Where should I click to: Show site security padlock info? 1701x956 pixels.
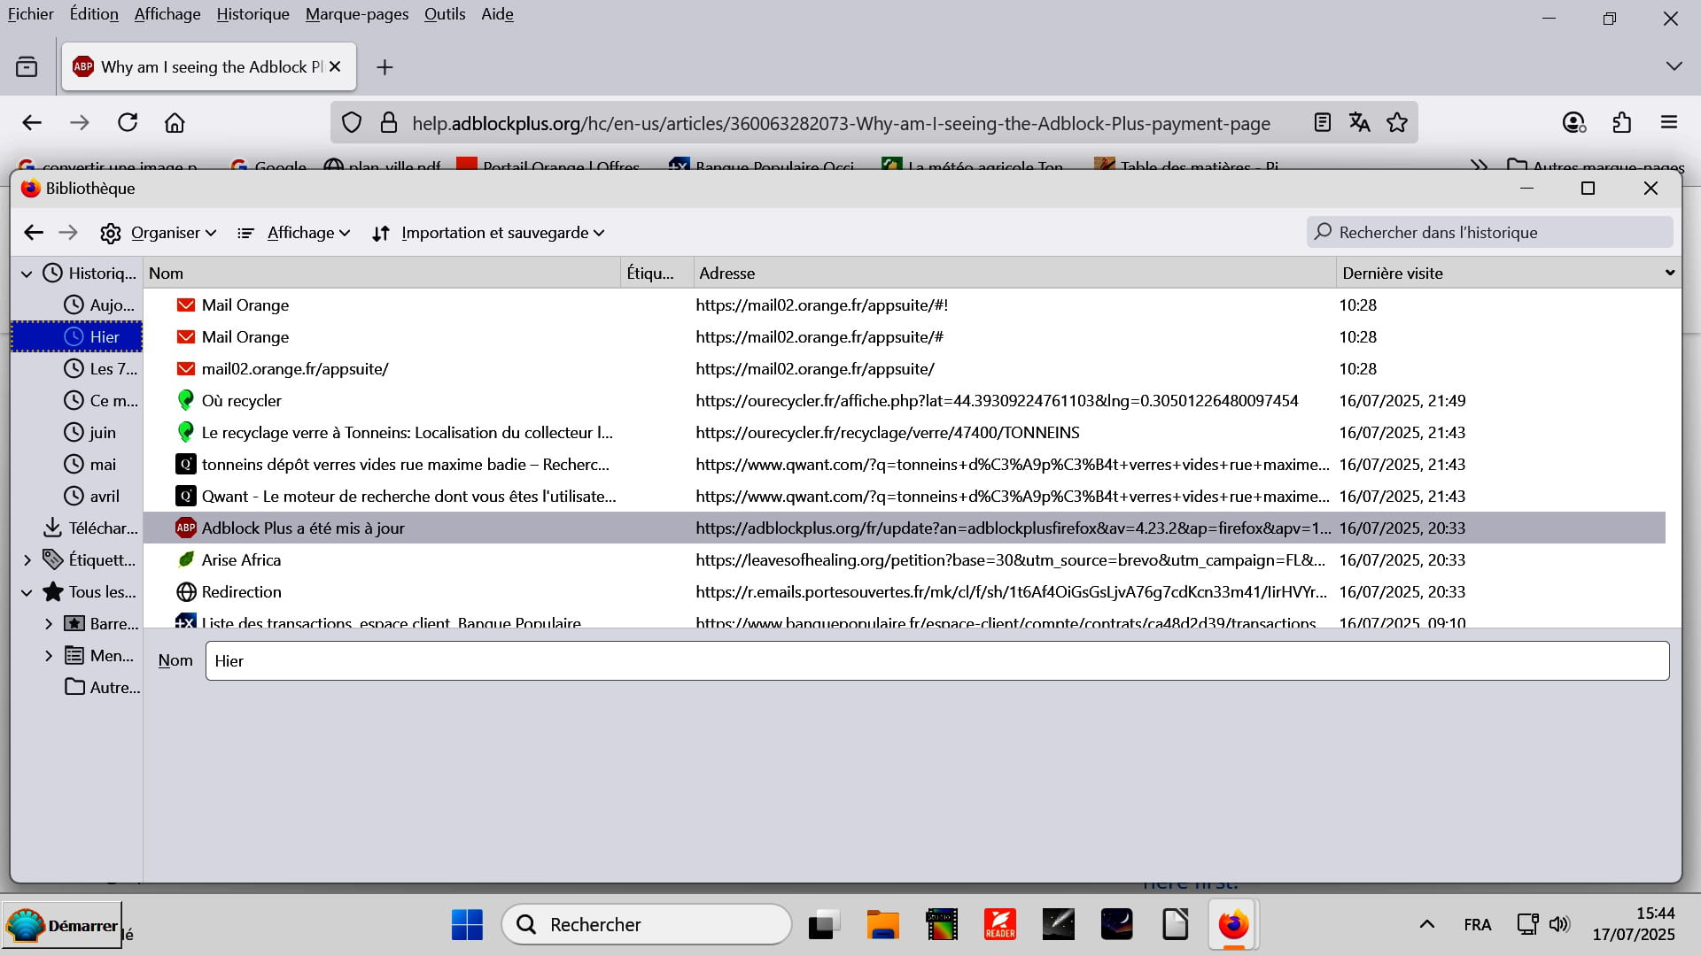388,123
